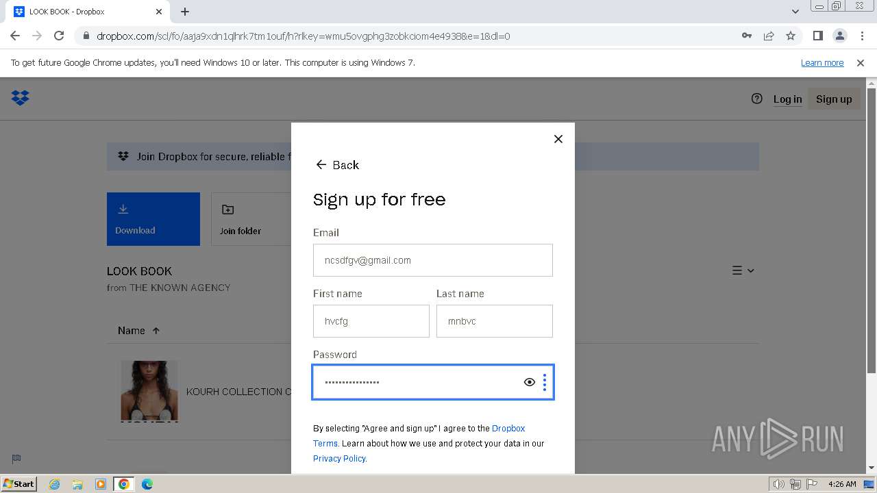
Task: Open the Action Center flag tray icon
Action: (811, 484)
